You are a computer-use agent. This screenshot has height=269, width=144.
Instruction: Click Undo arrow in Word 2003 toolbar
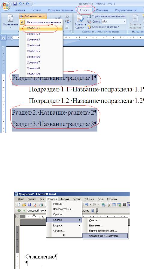87,205
